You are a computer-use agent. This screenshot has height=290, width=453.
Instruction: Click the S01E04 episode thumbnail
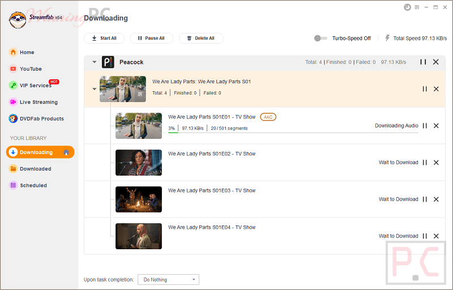tap(139, 236)
